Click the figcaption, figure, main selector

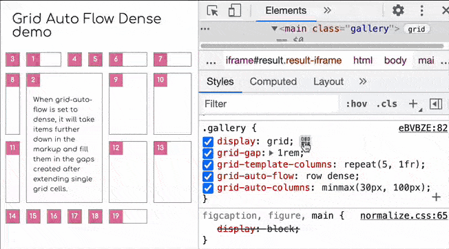pos(271,215)
